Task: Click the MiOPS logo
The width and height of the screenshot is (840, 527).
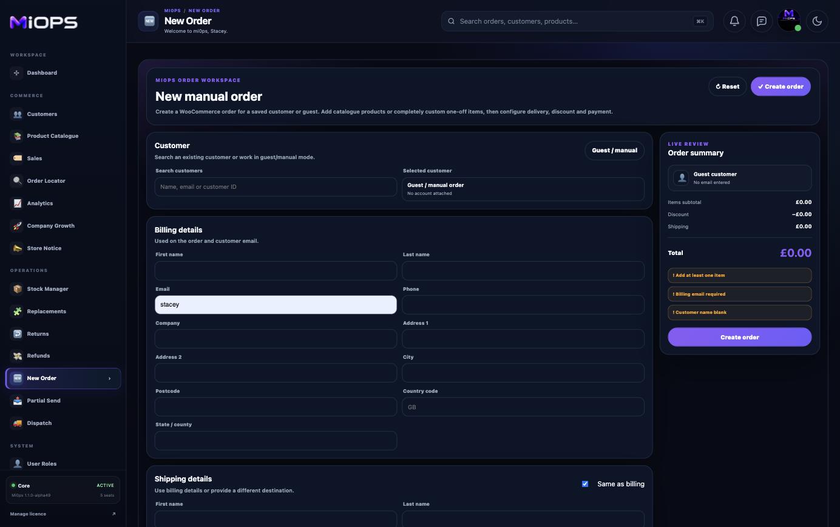Action: pos(44,22)
